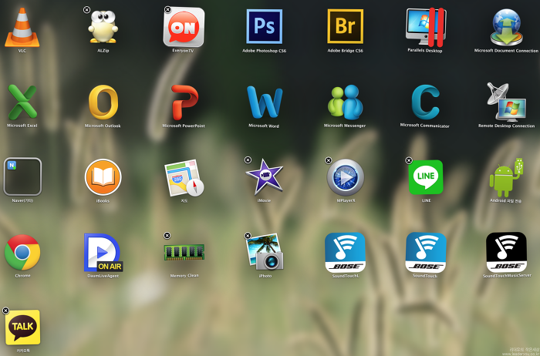Open Microsoft Document Connection

(x=506, y=28)
